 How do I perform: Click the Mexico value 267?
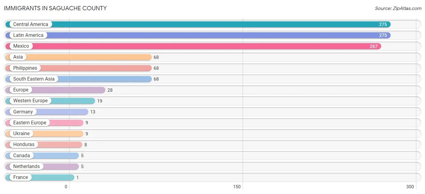pos(374,46)
